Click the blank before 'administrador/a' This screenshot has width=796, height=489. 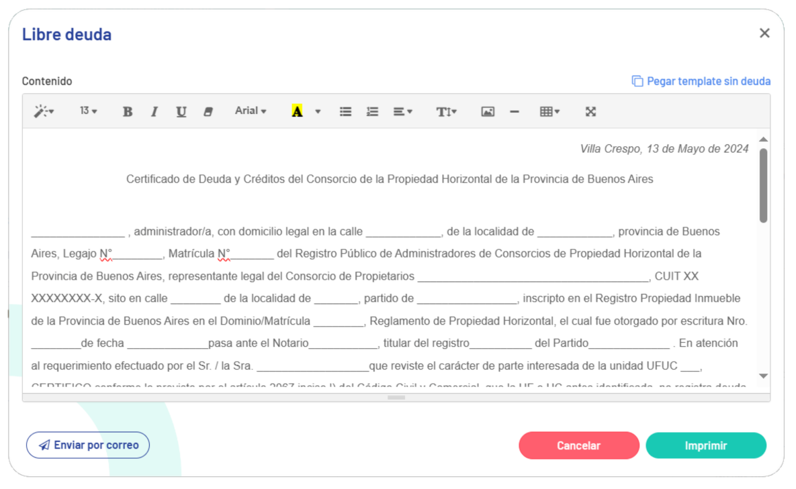[x=78, y=233]
